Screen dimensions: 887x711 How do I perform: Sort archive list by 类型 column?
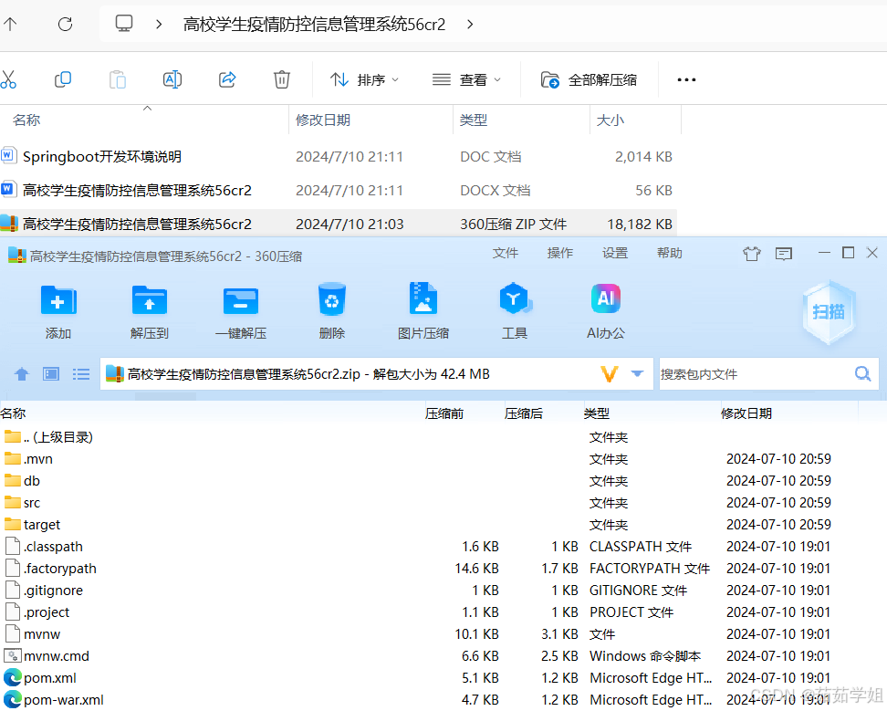[x=597, y=413]
